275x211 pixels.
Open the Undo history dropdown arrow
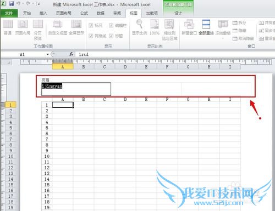pyautogui.click(x=23, y=3)
